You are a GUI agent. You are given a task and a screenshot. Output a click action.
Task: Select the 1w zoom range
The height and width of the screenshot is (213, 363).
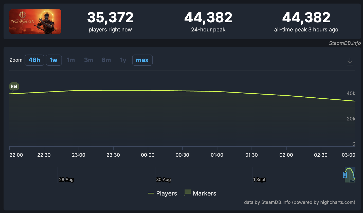pos(54,60)
